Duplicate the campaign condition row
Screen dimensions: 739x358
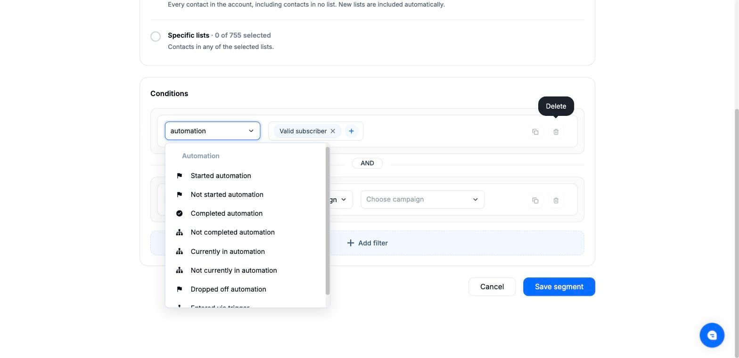tap(535, 200)
